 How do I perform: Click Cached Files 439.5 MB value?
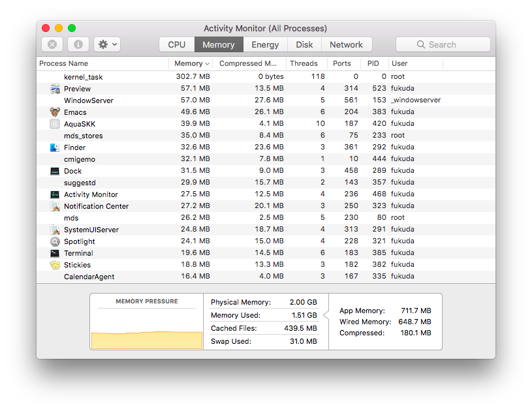[301, 328]
